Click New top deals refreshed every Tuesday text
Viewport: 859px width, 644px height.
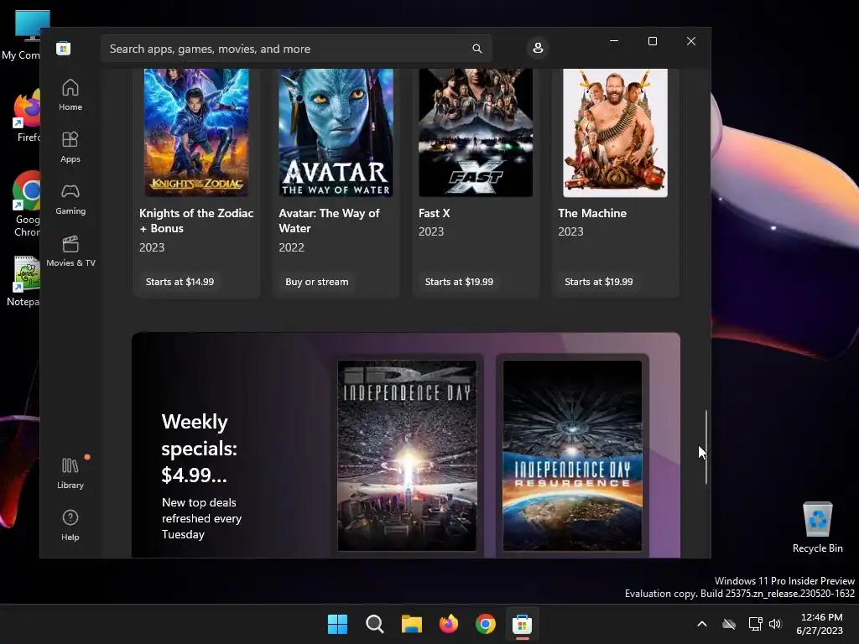point(201,518)
